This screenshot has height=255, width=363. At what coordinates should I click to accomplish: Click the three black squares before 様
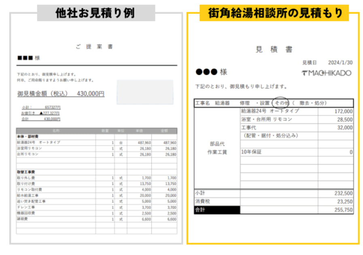tap(24, 58)
